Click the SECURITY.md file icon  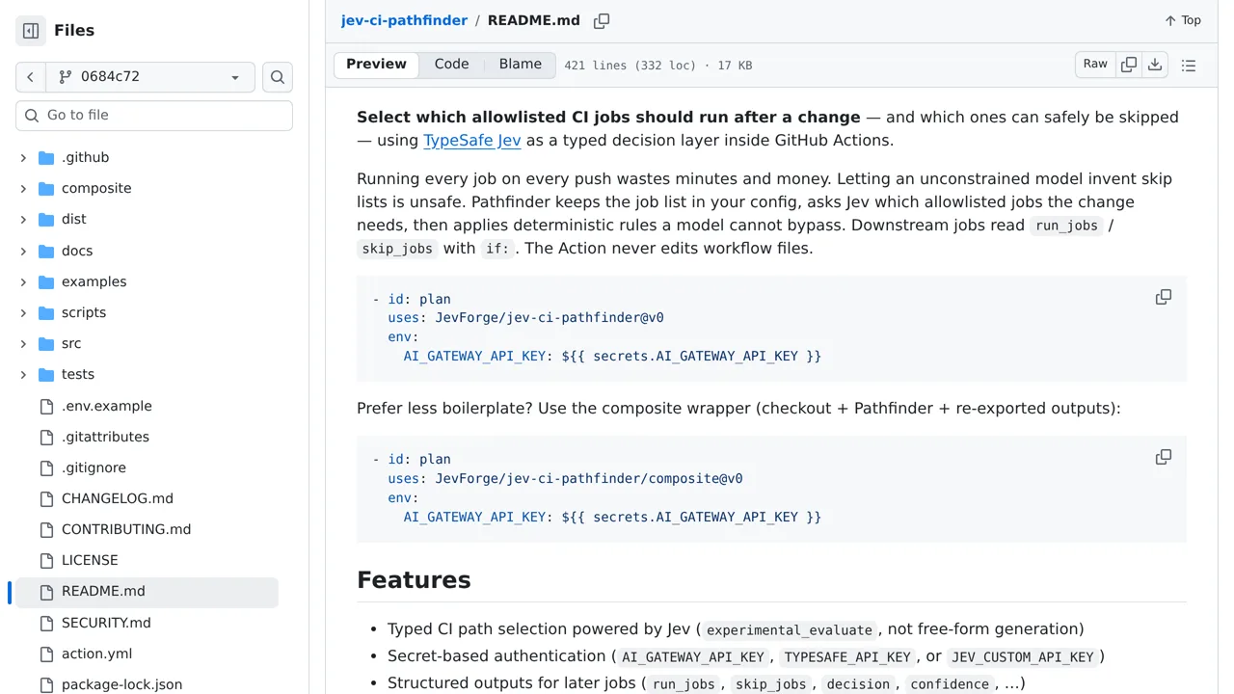click(x=46, y=624)
